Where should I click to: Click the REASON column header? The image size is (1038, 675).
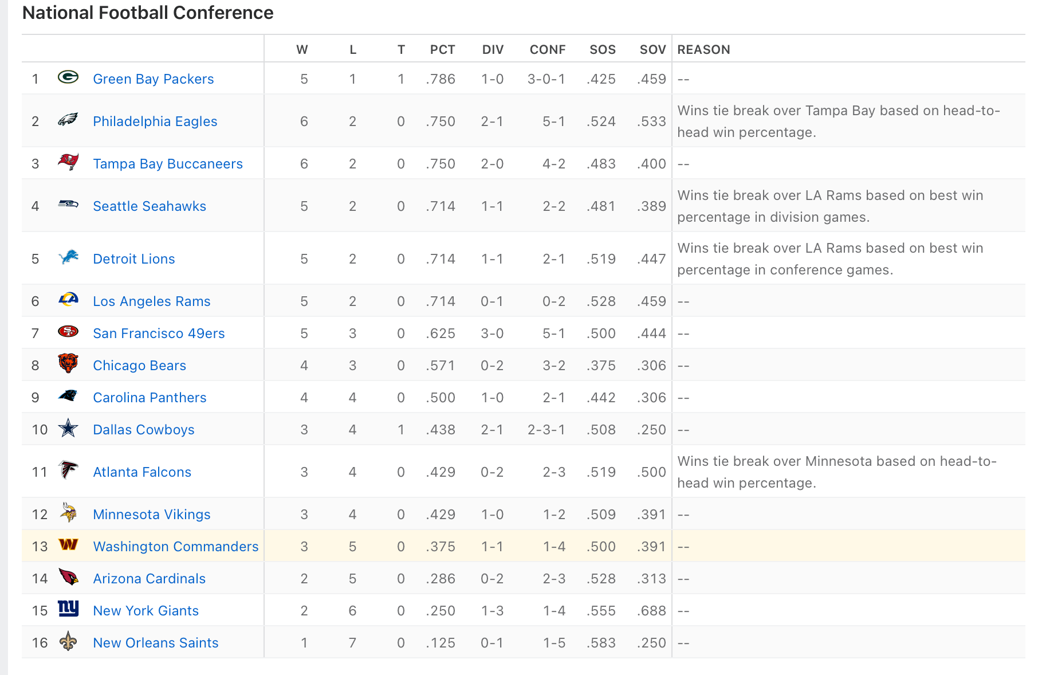703,50
